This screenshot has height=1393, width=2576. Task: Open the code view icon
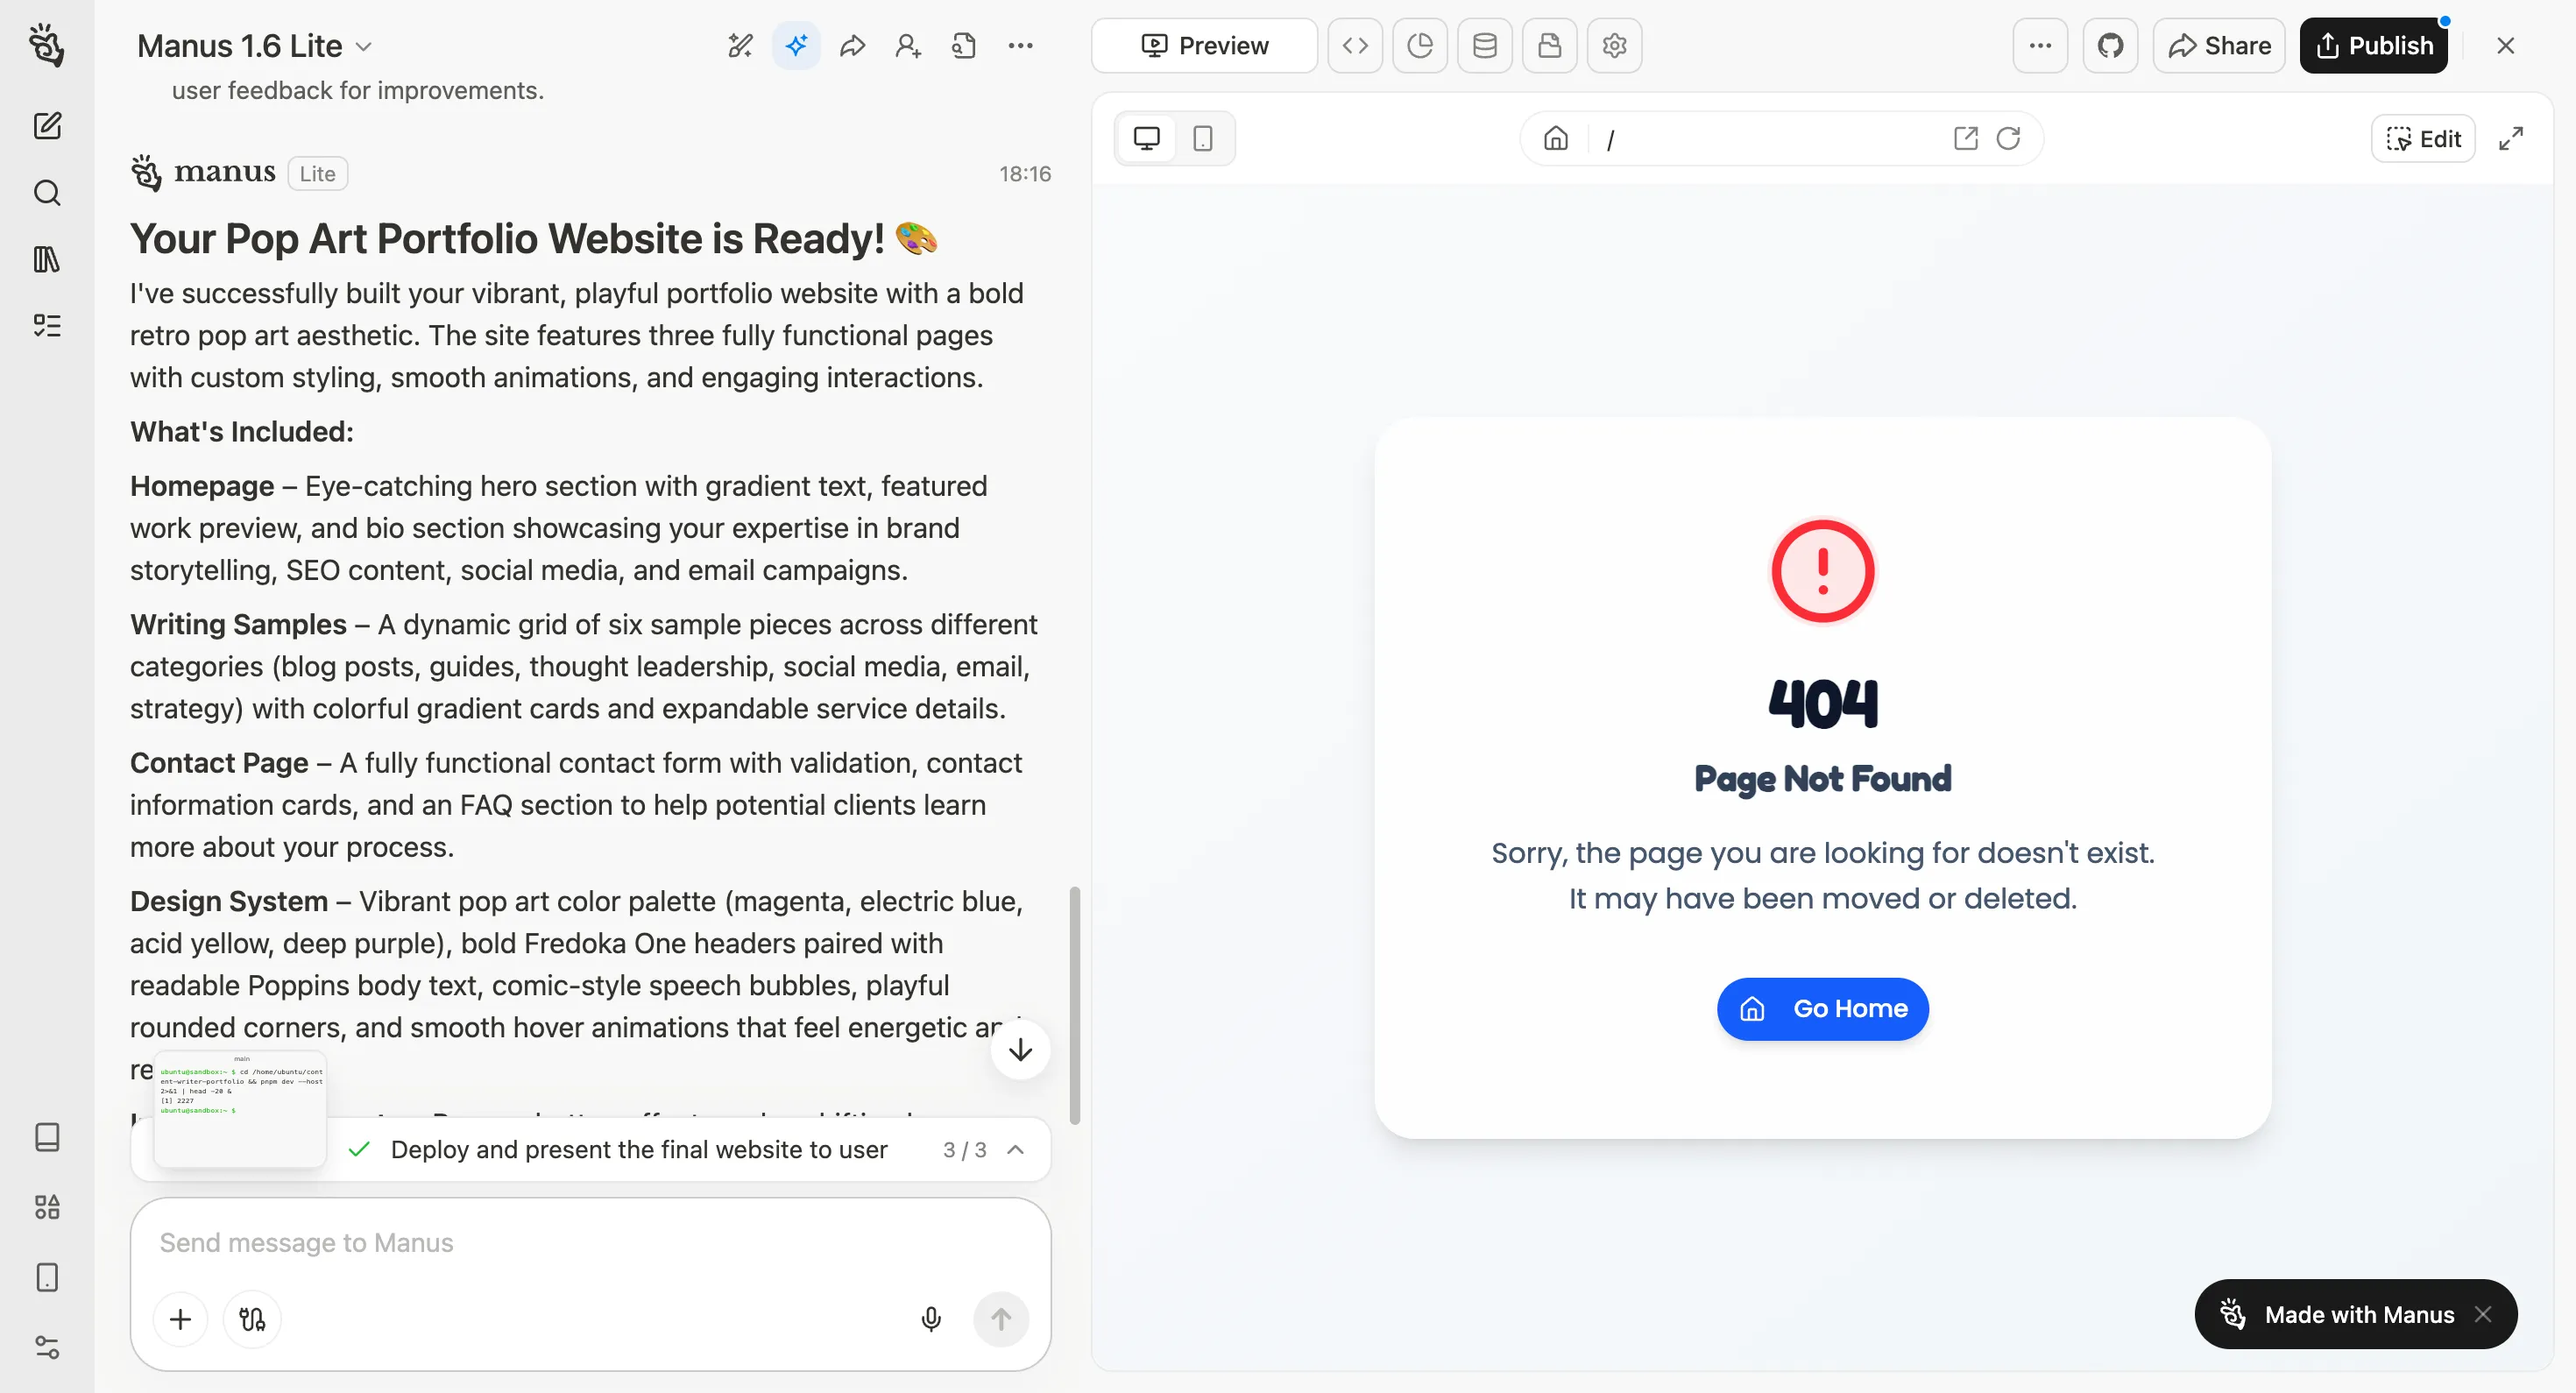[1355, 46]
